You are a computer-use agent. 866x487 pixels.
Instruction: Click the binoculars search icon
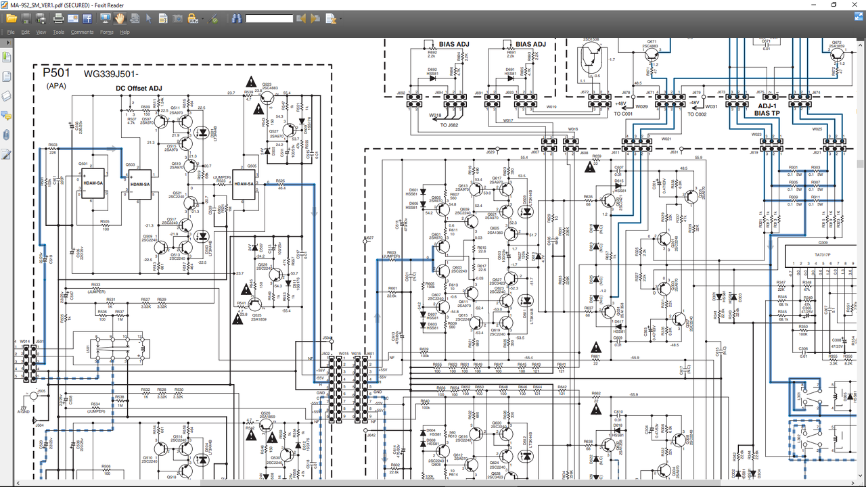pos(236,18)
